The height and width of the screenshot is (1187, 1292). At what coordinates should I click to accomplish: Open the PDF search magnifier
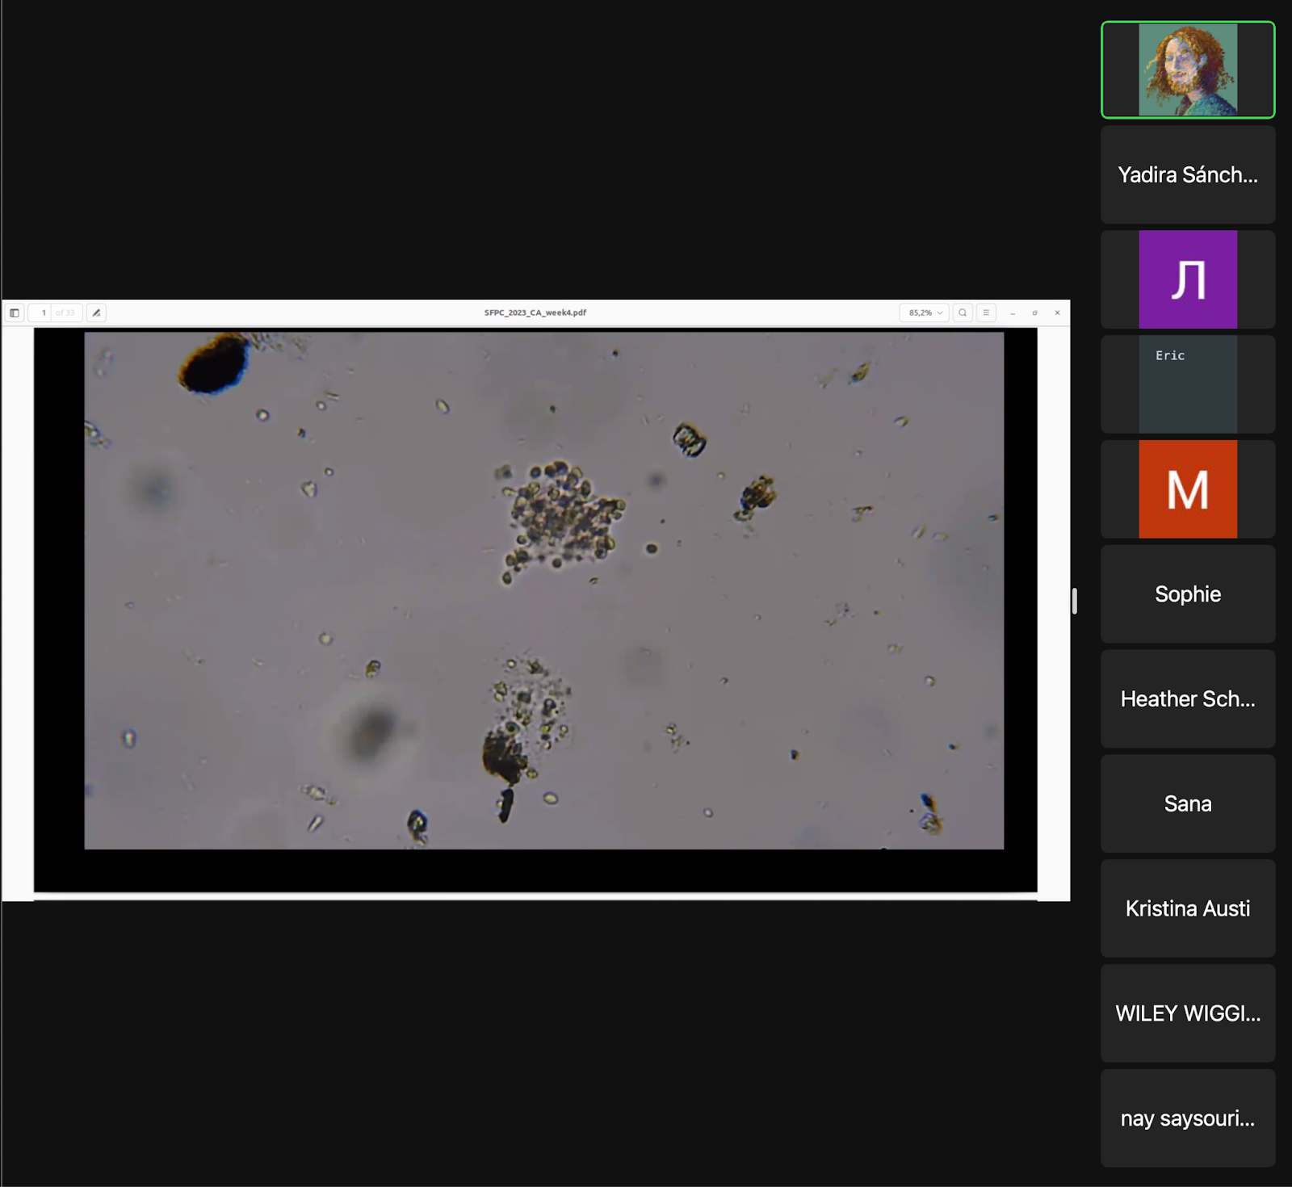tap(963, 312)
